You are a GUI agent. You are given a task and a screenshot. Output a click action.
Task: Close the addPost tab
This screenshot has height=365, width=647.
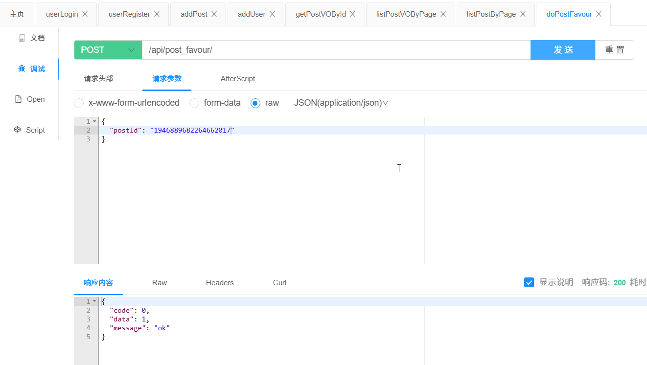click(x=214, y=14)
